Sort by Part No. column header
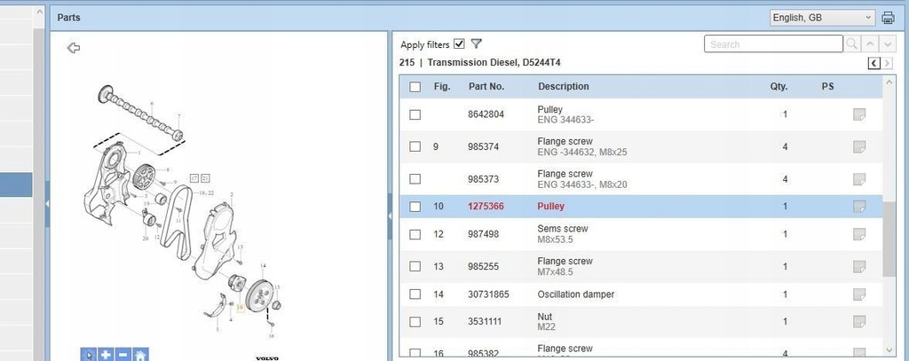The height and width of the screenshot is (361, 909). [486, 86]
